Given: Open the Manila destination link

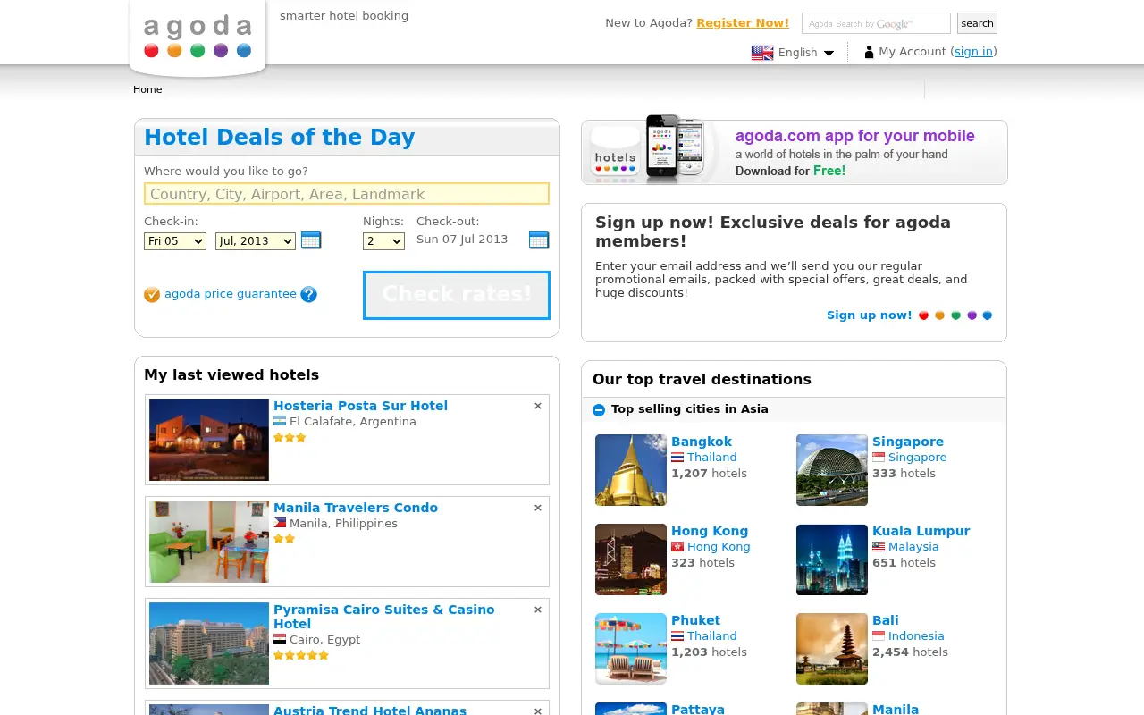Looking at the screenshot, I should [896, 709].
